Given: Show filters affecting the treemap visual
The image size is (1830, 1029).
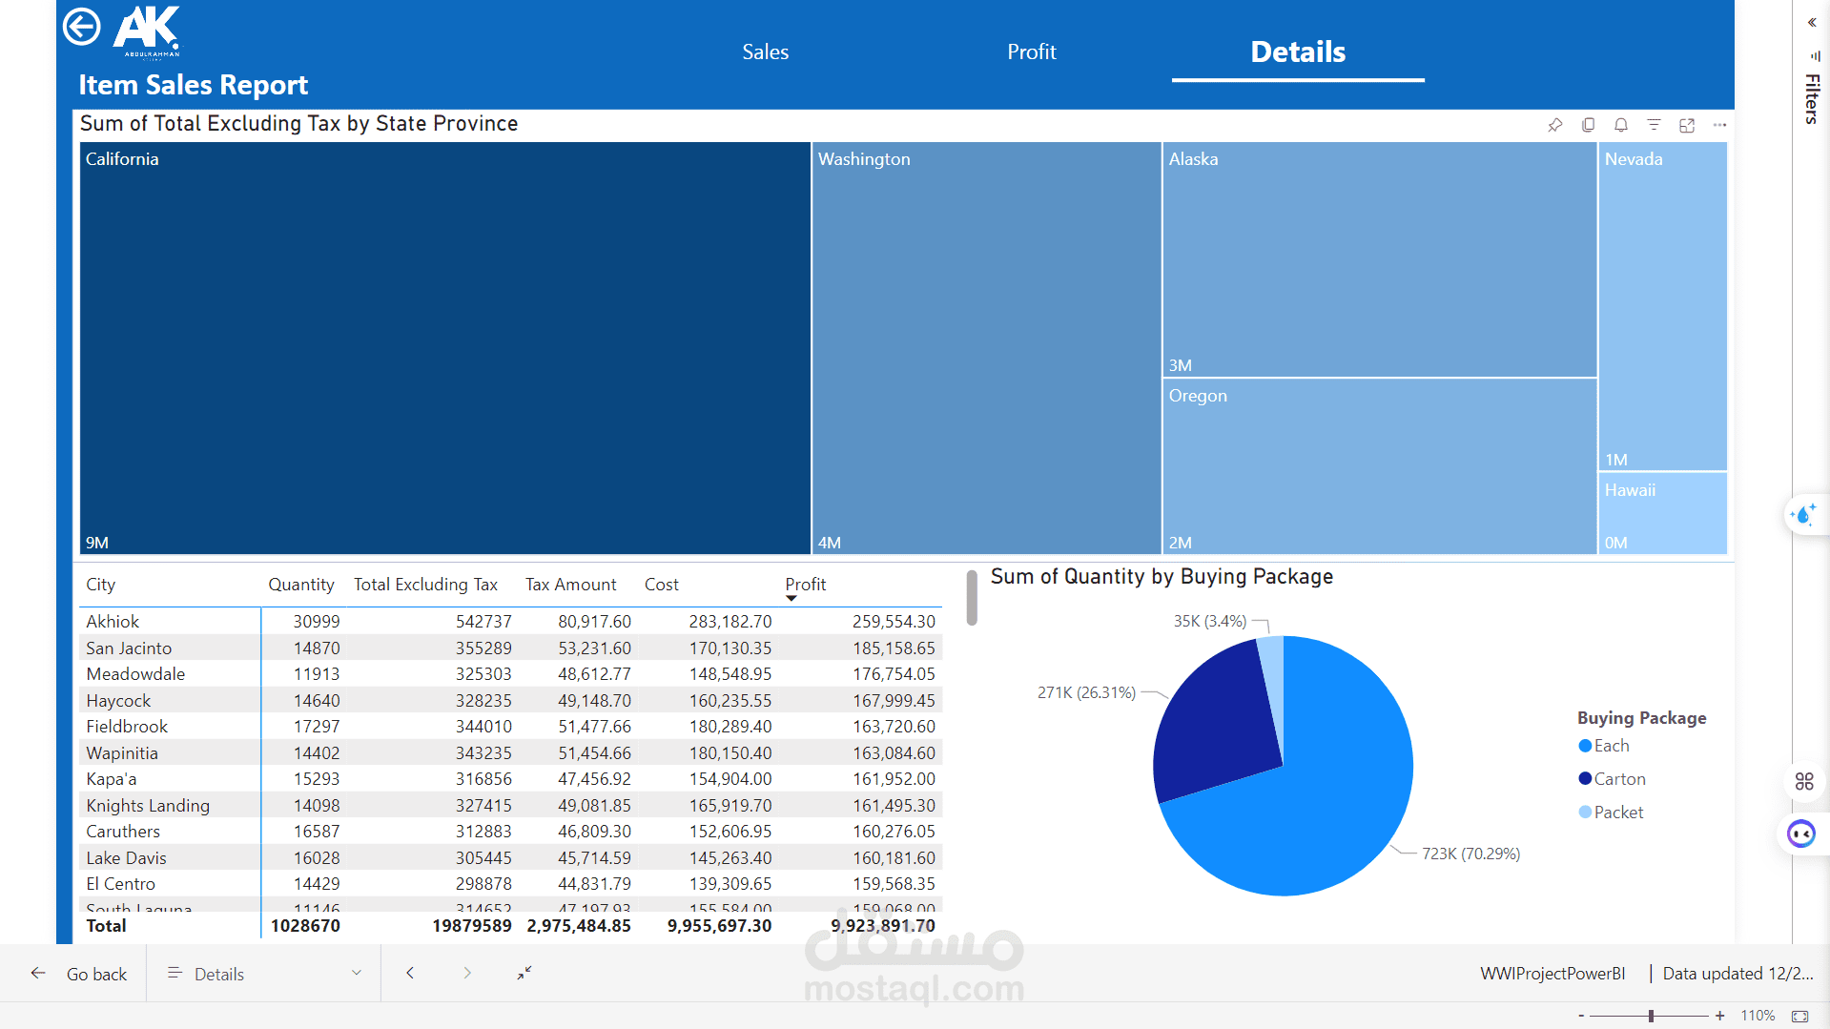Looking at the screenshot, I should coord(1654,125).
